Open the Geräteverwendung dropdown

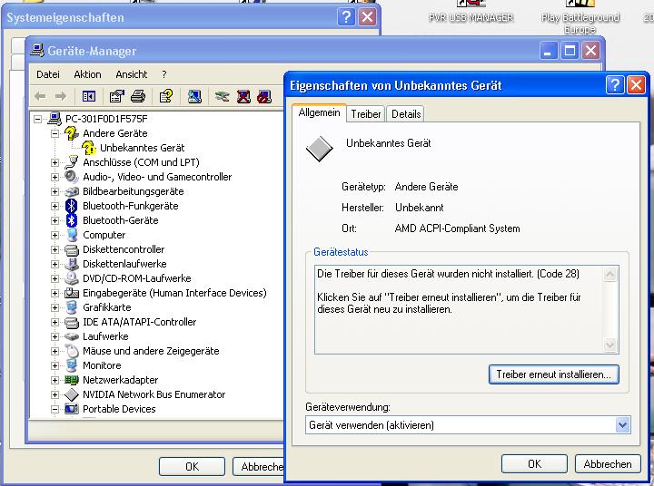[x=622, y=425]
